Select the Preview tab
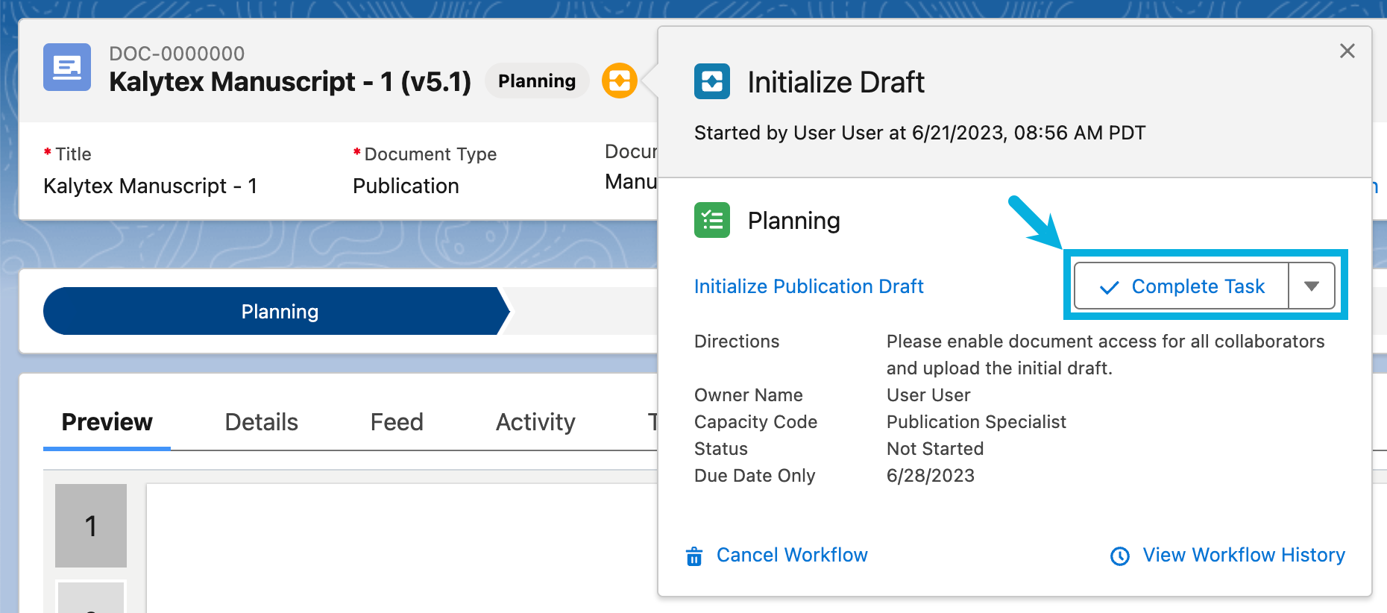 tap(107, 422)
